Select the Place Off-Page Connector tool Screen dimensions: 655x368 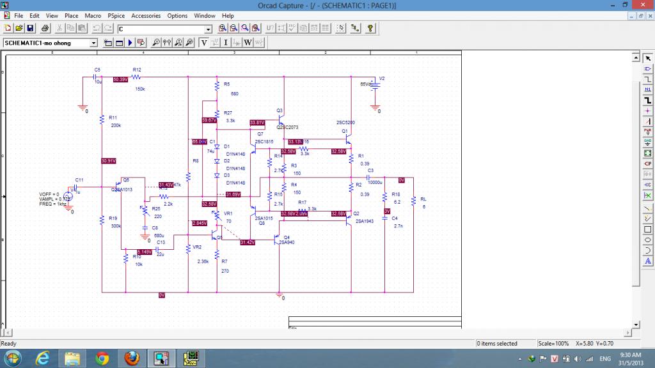pos(647,185)
